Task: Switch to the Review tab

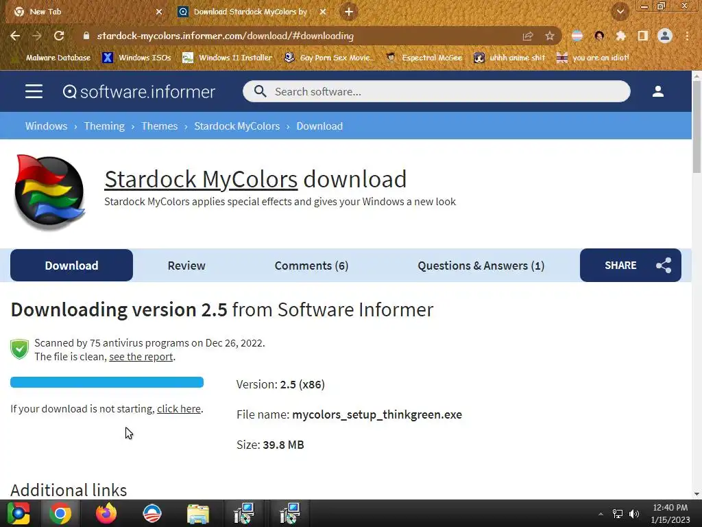Action: point(186,266)
